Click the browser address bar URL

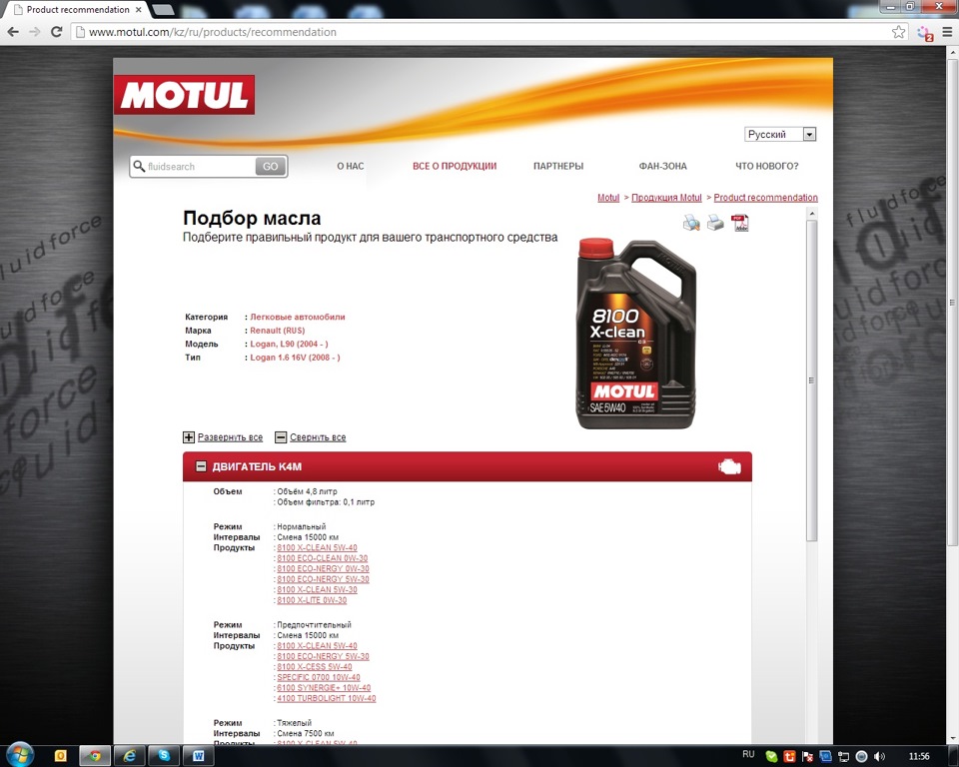pos(213,32)
